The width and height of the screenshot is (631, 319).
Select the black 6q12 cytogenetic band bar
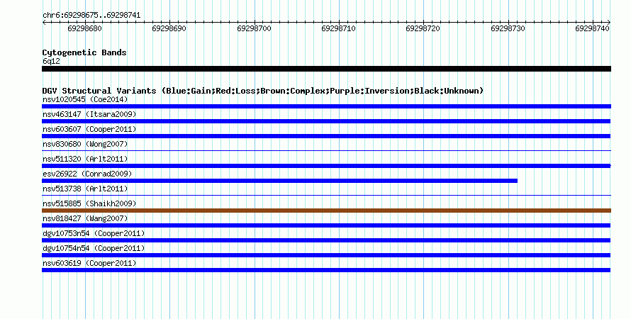click(x=326, y=69)
